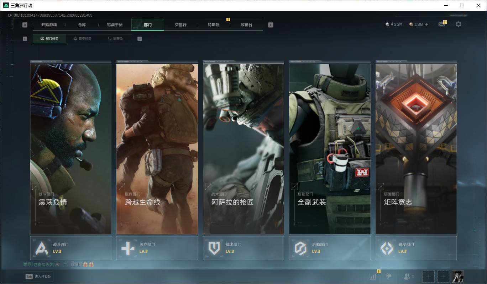Switch to the 仓库 tab
The width and height of the screenshot is (487, 284).
[82, 25]
